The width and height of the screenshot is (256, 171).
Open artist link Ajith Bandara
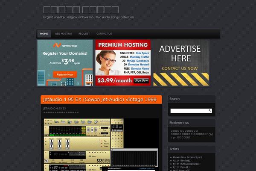[182, 161]
